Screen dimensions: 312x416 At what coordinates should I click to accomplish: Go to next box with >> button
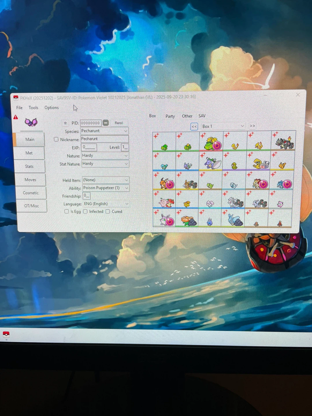point(252,126)
